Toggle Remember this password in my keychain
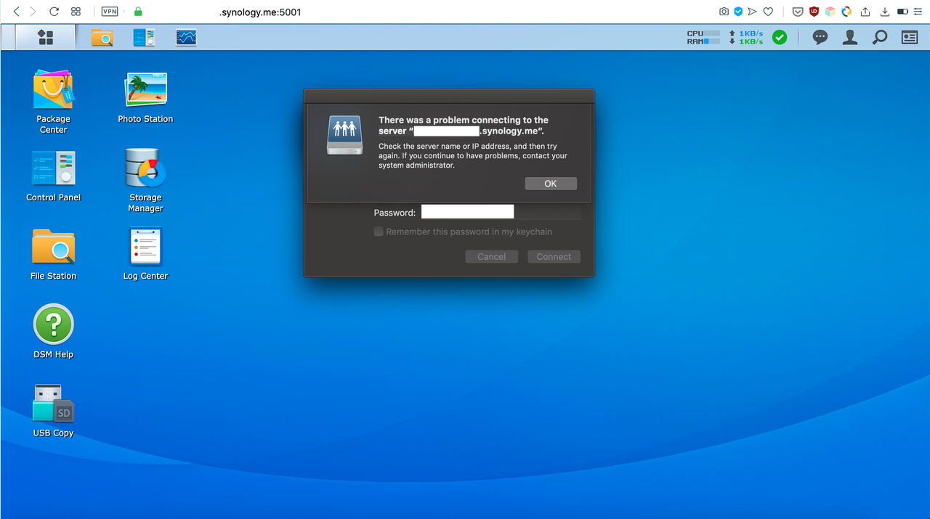Image resolution: width=930 pixels, height=519 pixels. pyautogui.click(x=379, y=232)
